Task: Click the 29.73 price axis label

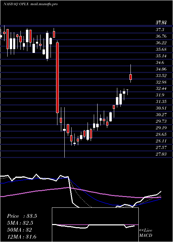Action: click(x=161, y=121)
